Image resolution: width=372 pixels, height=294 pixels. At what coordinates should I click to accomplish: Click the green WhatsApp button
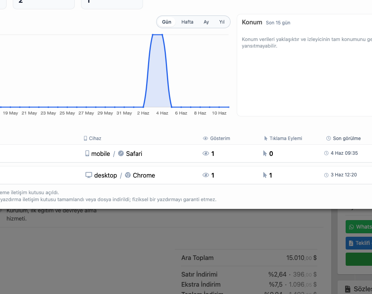(x=359, y=227)
